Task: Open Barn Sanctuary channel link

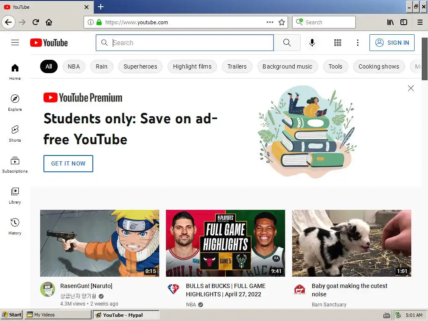Action: click(x=329, y=305)
